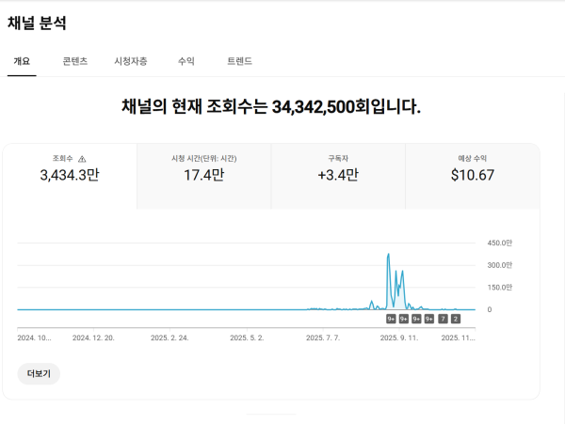The height and width of the screenshot is (424, 565).
Task: Go to the 트렌드 tab
Action: click(x=239, y=61)
